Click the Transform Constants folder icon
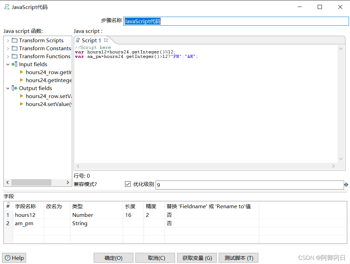Image resolution: width=350 pixels, height=264 pixels. 15,49
